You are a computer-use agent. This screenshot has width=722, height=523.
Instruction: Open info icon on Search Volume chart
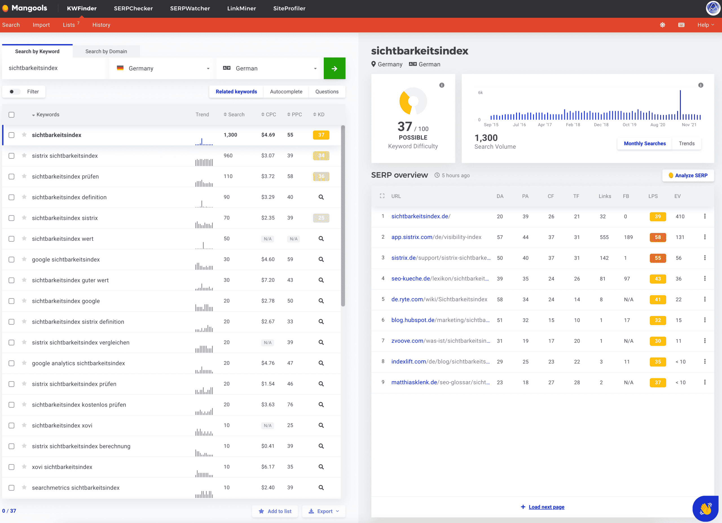(x=700, y=85)
